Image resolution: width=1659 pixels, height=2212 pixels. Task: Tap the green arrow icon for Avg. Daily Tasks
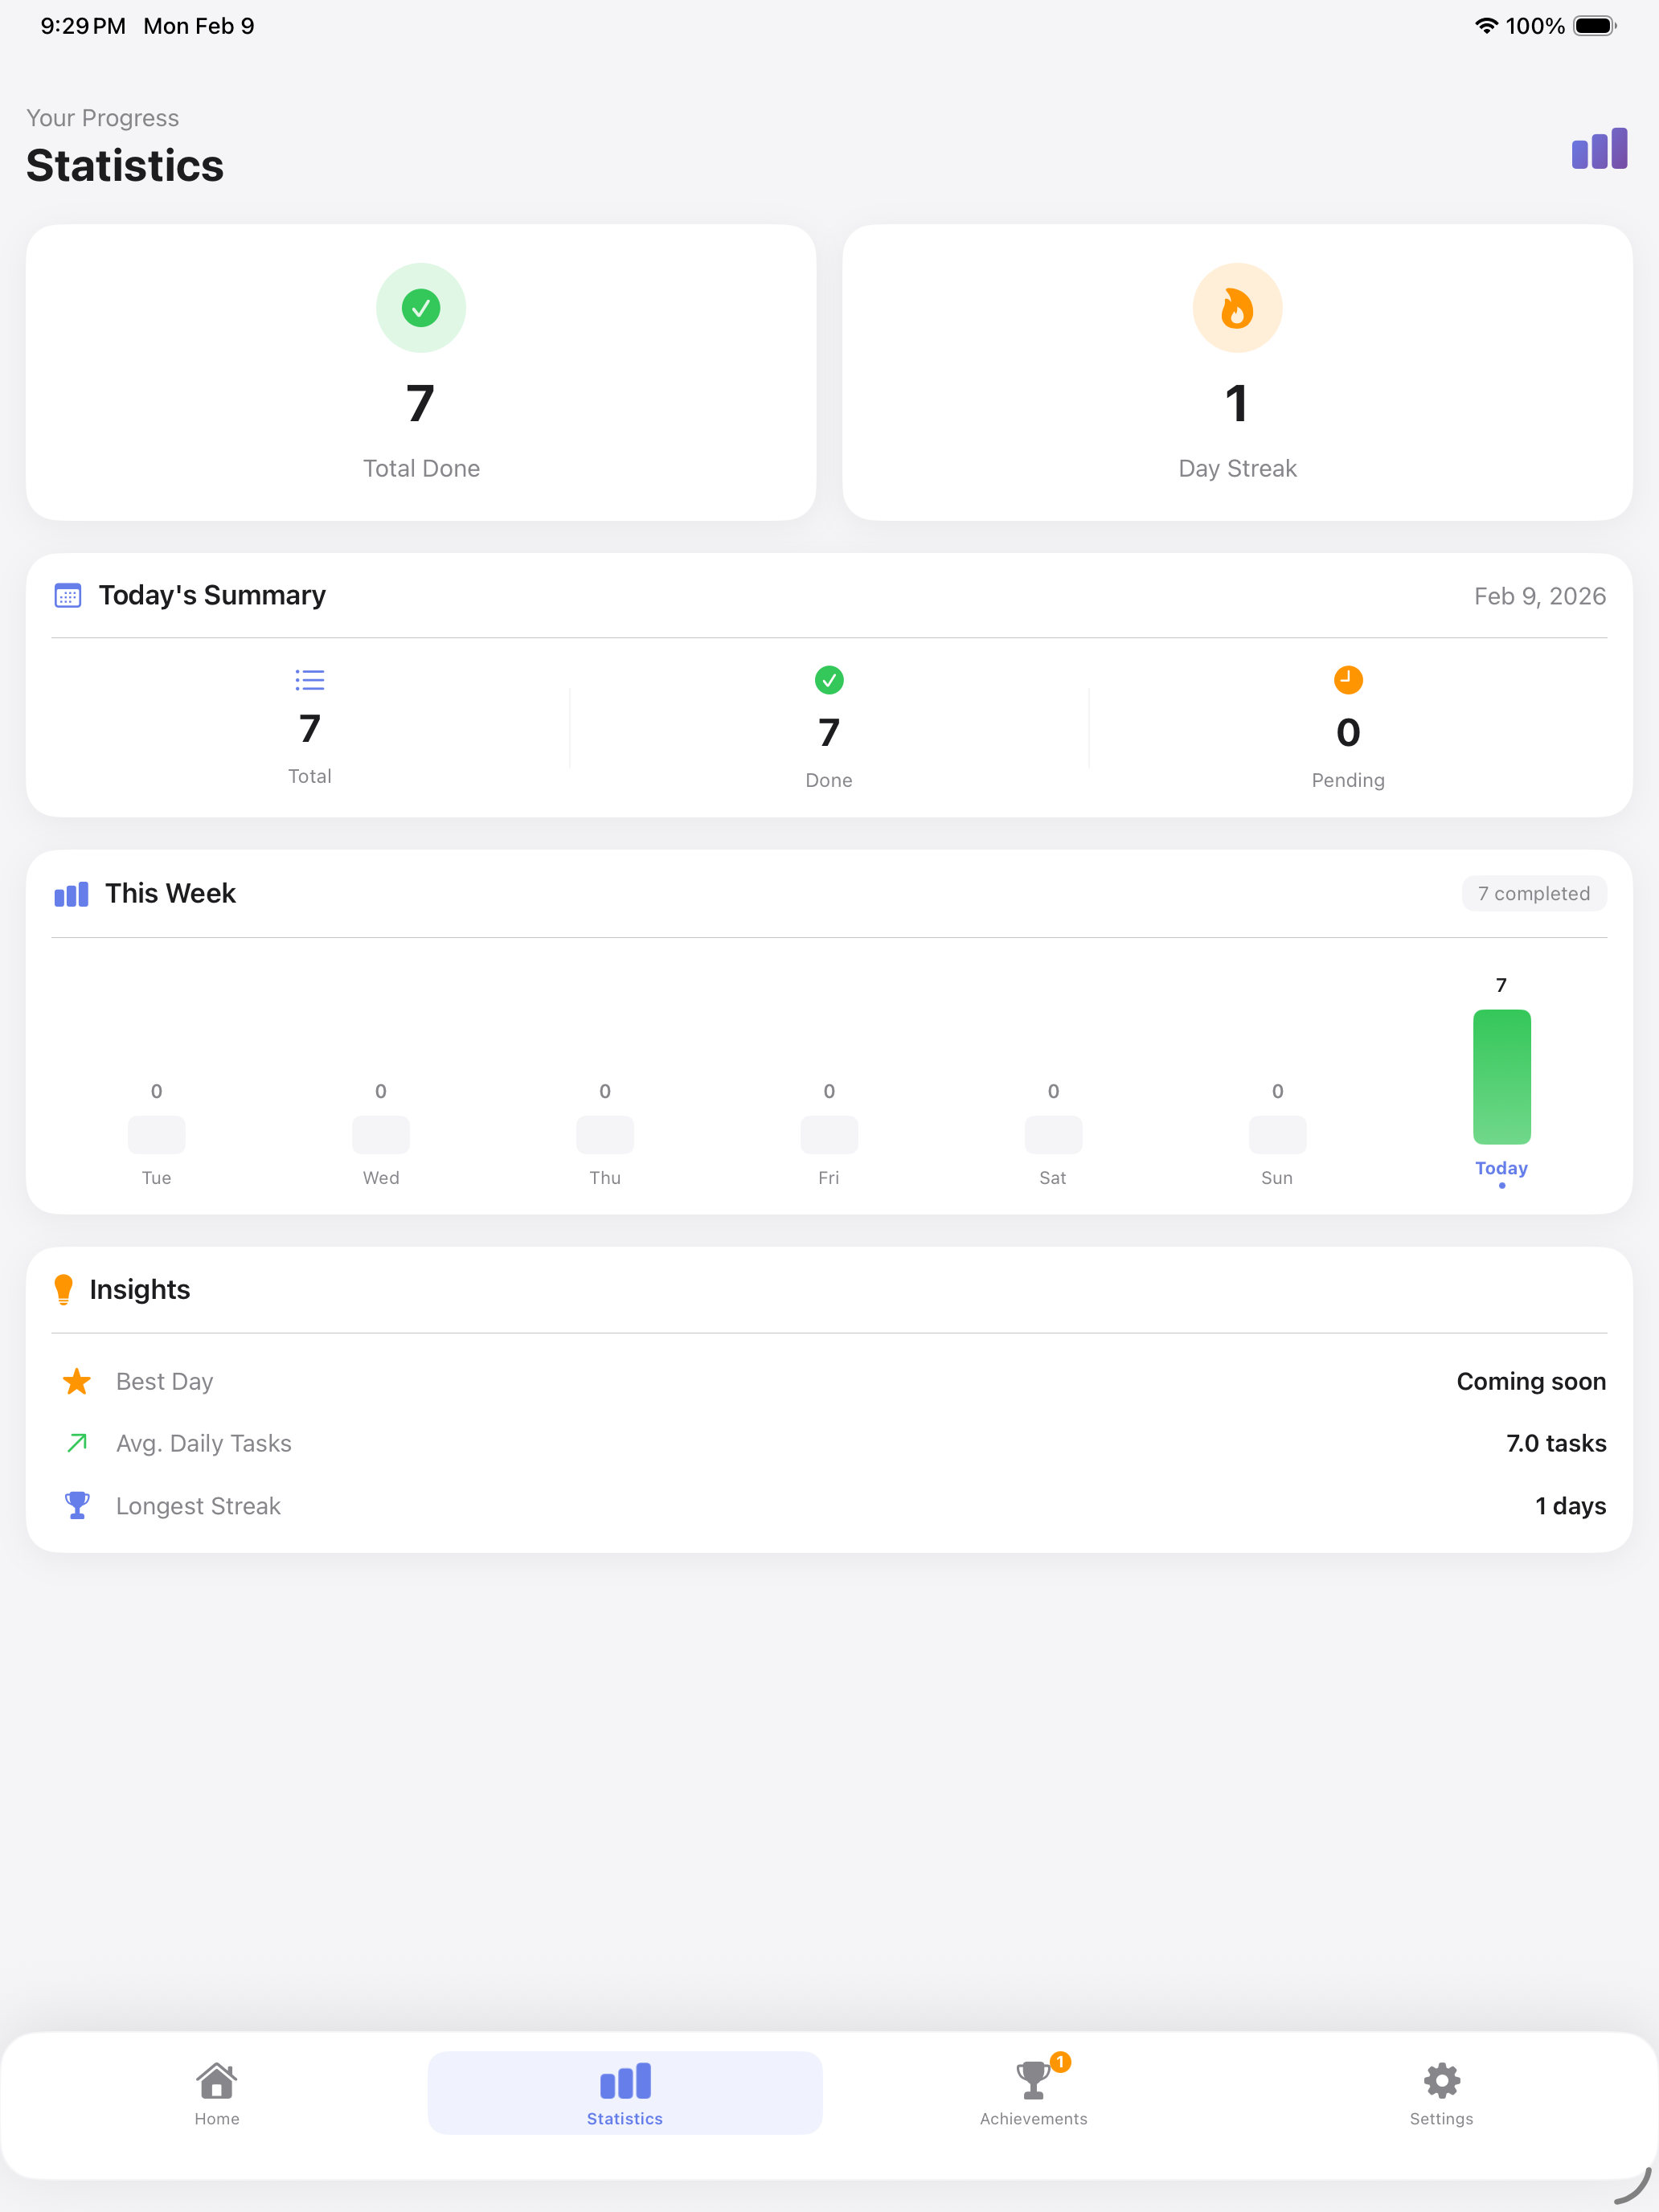click(x=77, y=1443)
